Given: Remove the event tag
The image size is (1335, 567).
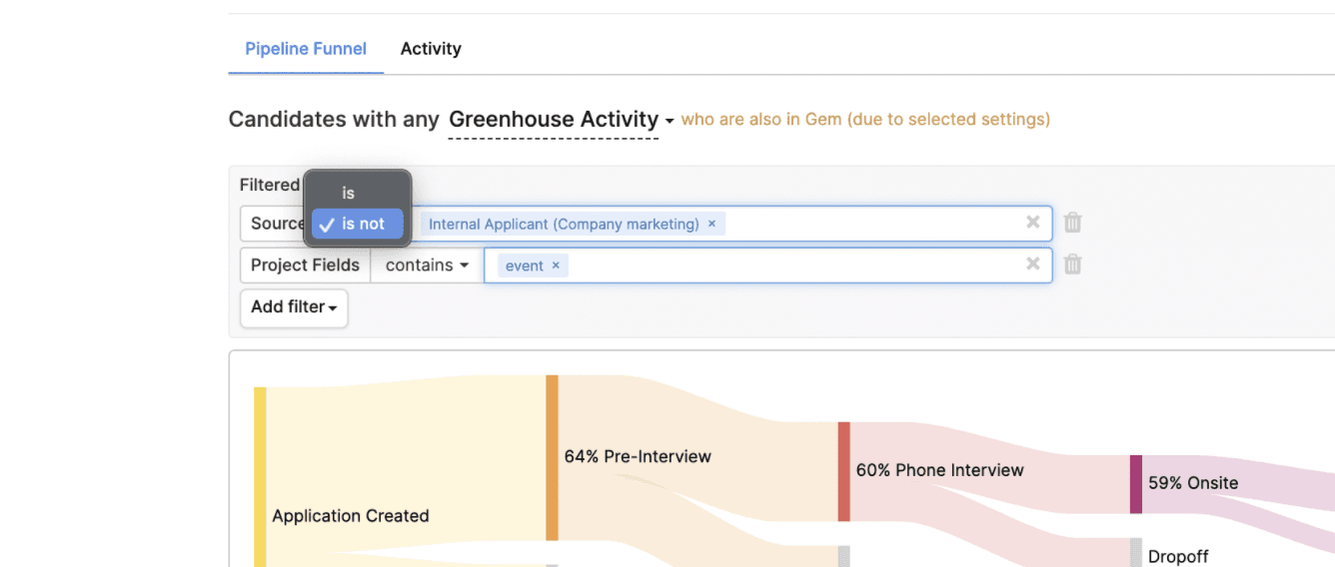Looking at the screenshot, I should point(556,266).
